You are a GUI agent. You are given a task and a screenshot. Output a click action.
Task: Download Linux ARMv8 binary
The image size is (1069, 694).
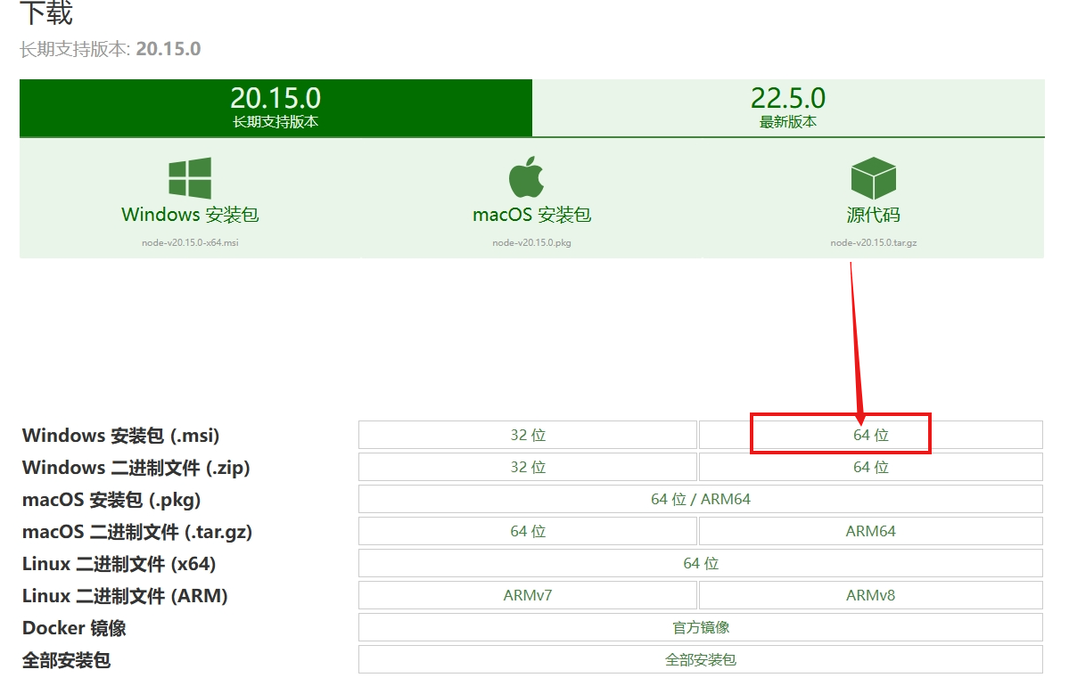870,595
